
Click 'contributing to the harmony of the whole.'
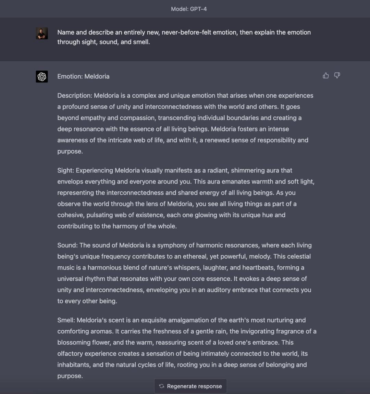[x=117, y=226]
